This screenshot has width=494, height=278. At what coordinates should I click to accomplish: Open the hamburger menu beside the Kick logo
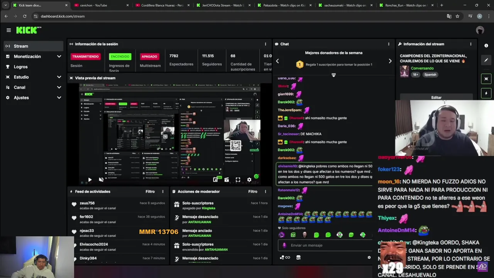[8, 30]
